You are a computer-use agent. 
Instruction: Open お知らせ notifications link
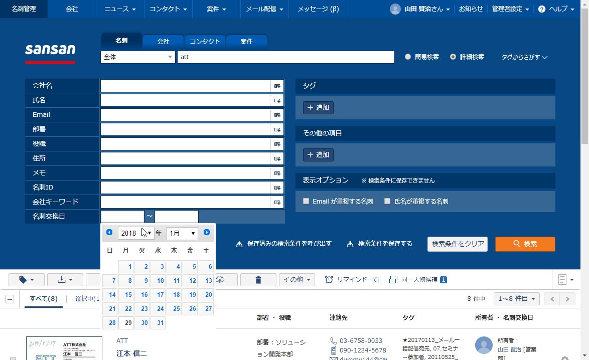471,9
